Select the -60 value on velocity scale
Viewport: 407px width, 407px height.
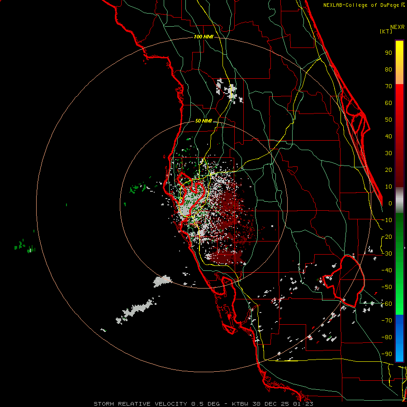click(x=387, y=304)
